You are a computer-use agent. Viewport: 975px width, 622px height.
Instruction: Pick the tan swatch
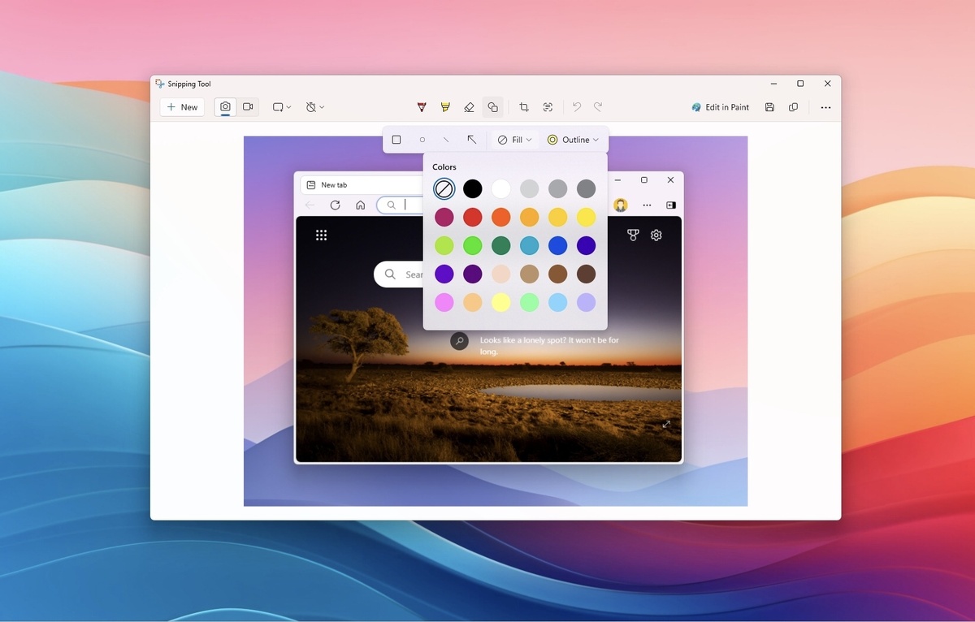(529, 274)
